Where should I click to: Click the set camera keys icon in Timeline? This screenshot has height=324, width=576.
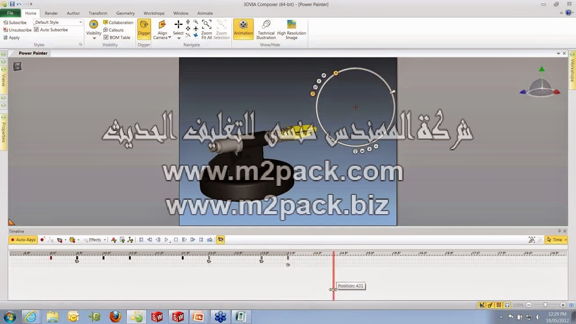59,240
